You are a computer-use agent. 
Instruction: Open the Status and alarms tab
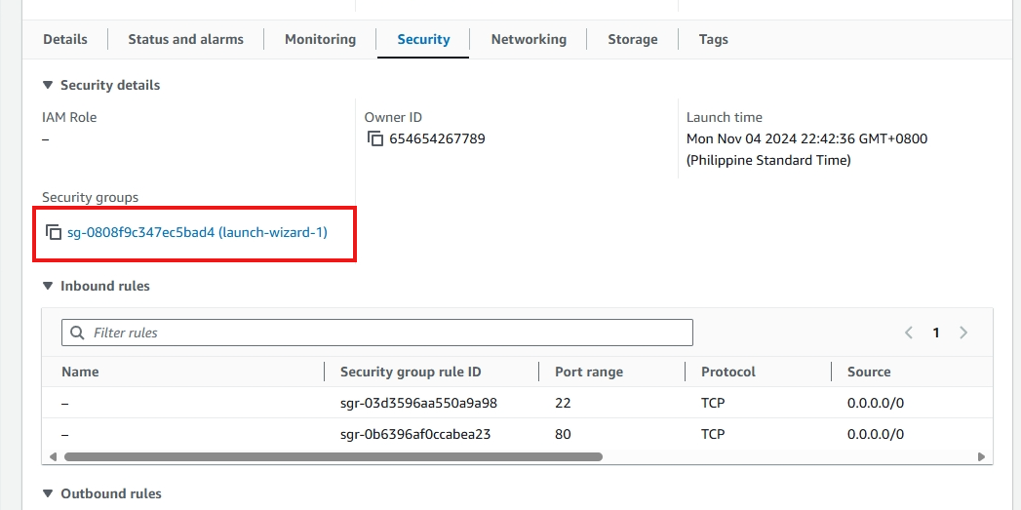point(185,40)
